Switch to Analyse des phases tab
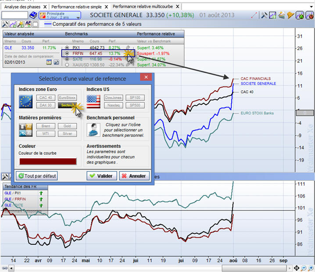 click(22, 7)
